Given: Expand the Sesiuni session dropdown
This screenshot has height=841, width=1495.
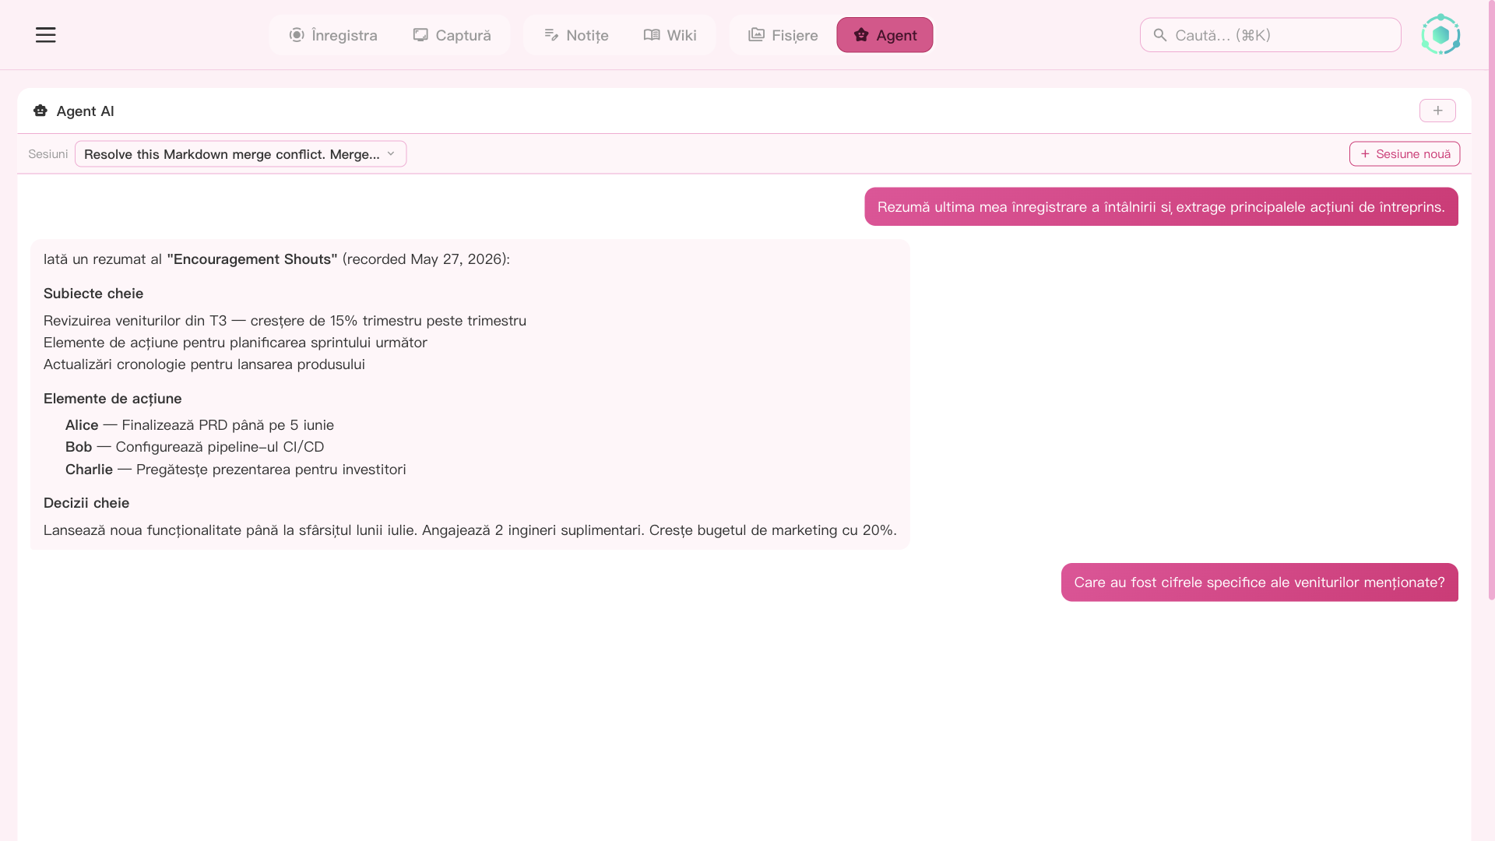Looking at the screenshot, I should pyautogui.click(x=241, y=154).
